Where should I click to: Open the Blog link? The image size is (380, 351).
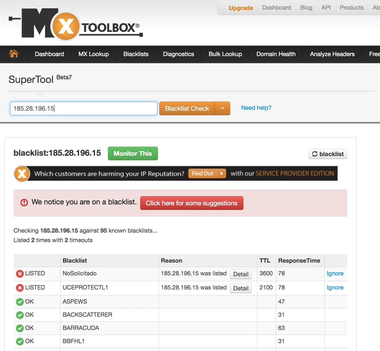click(x=306, y=8)
